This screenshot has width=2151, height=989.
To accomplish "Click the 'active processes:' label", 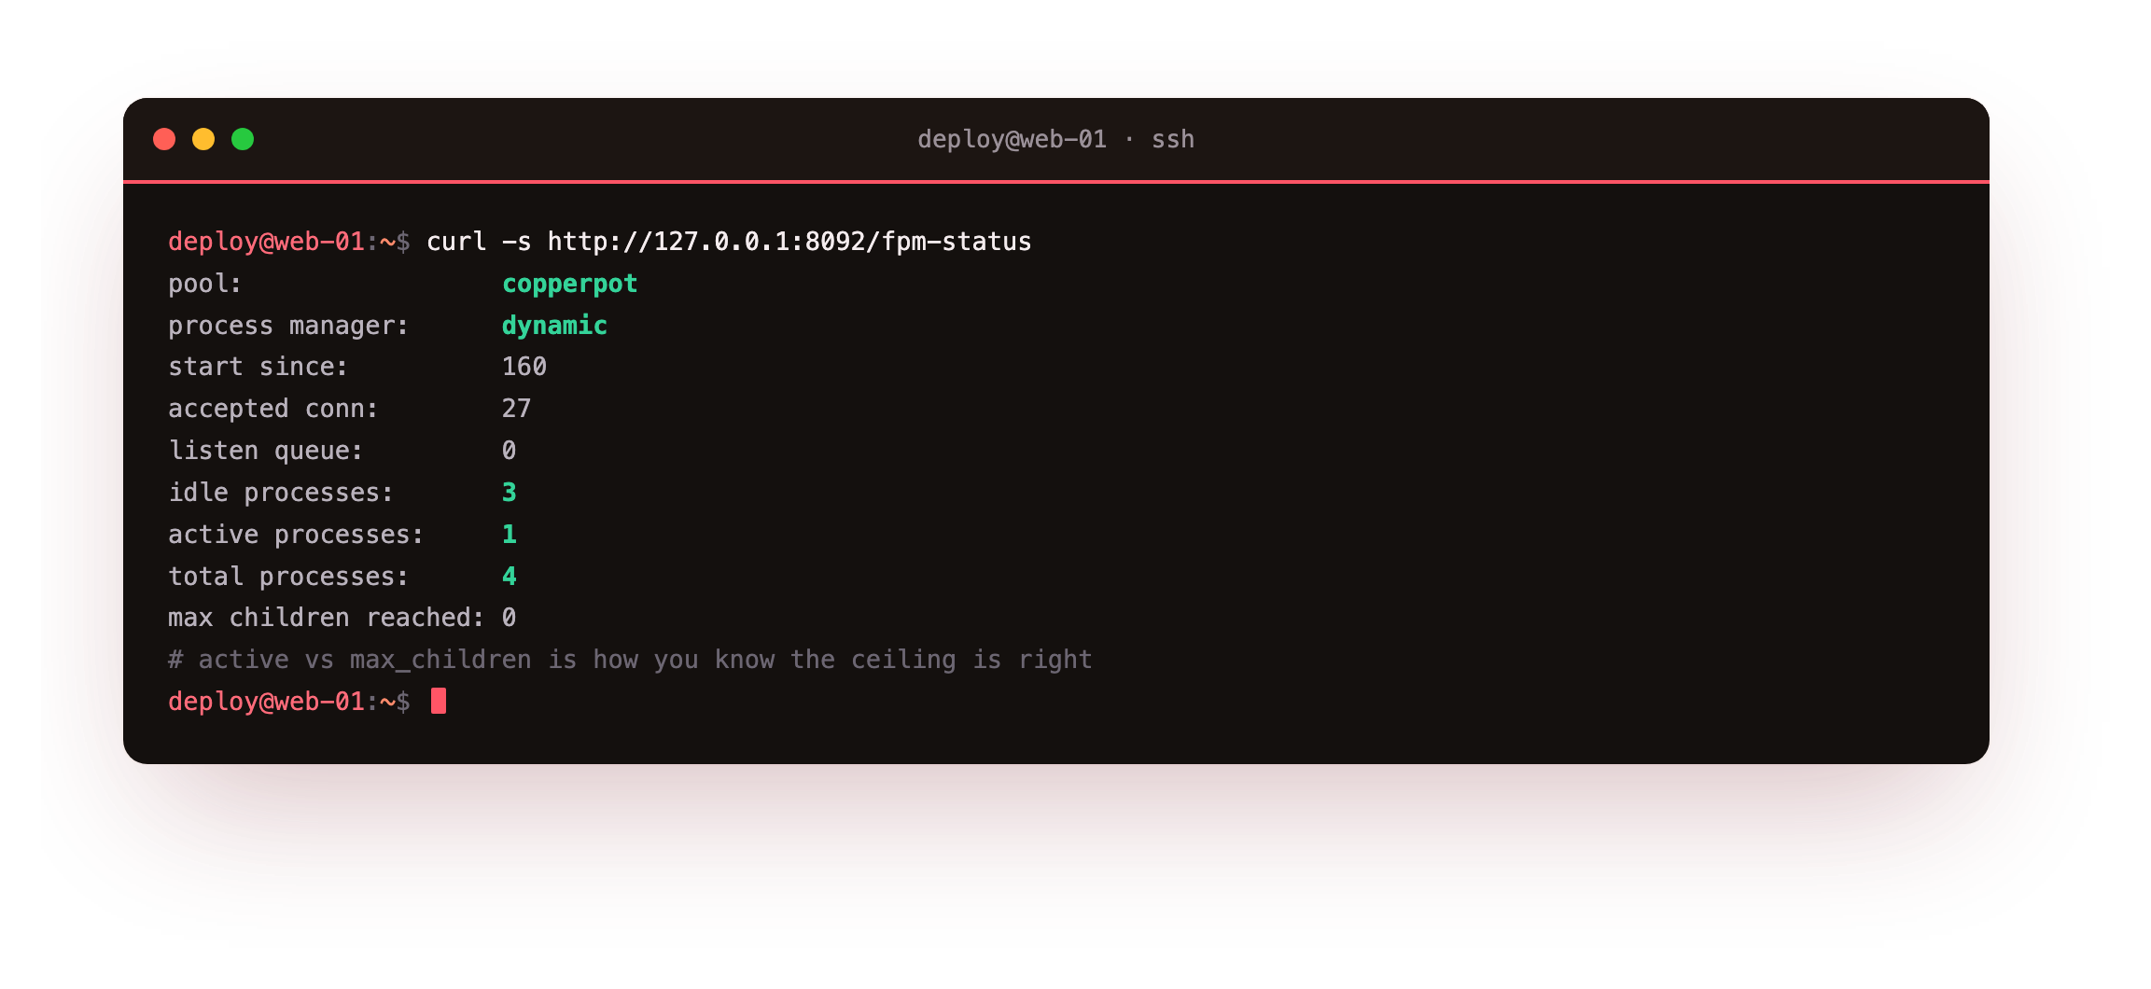I will click(x=296, y=535).
